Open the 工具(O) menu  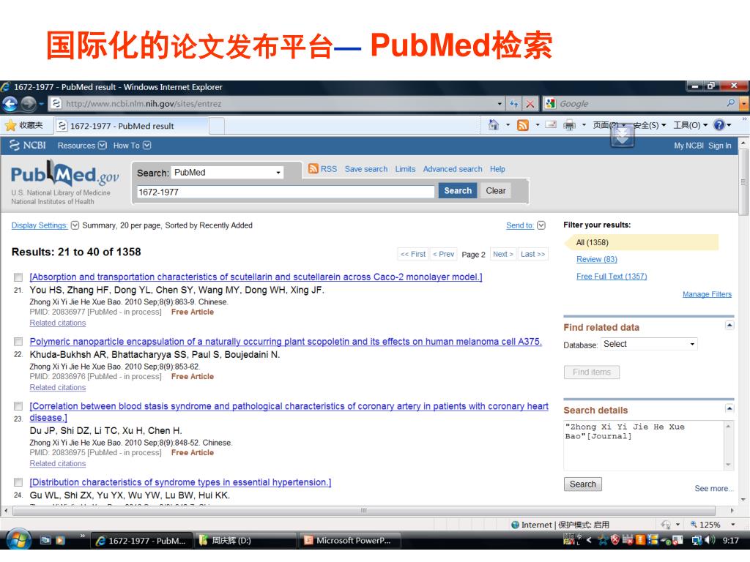coord(690,125)
